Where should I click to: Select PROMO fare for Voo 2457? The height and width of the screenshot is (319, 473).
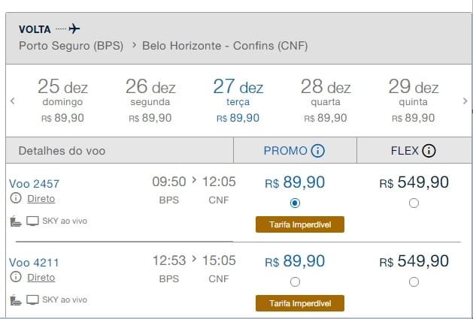coord(295,203)
